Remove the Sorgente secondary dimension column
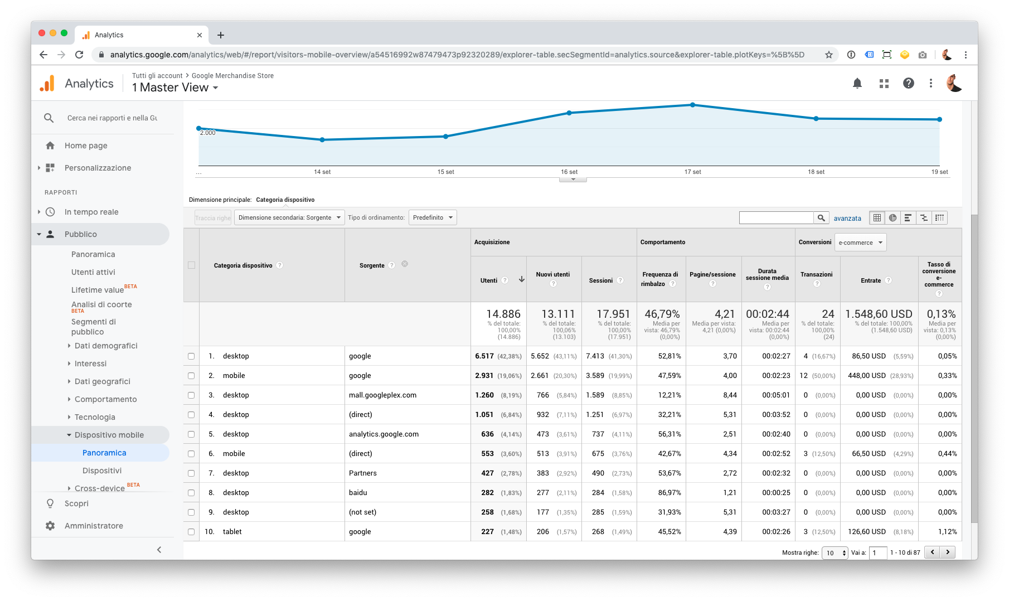Viewport: 1009px width, 601px height. [405, 264]
